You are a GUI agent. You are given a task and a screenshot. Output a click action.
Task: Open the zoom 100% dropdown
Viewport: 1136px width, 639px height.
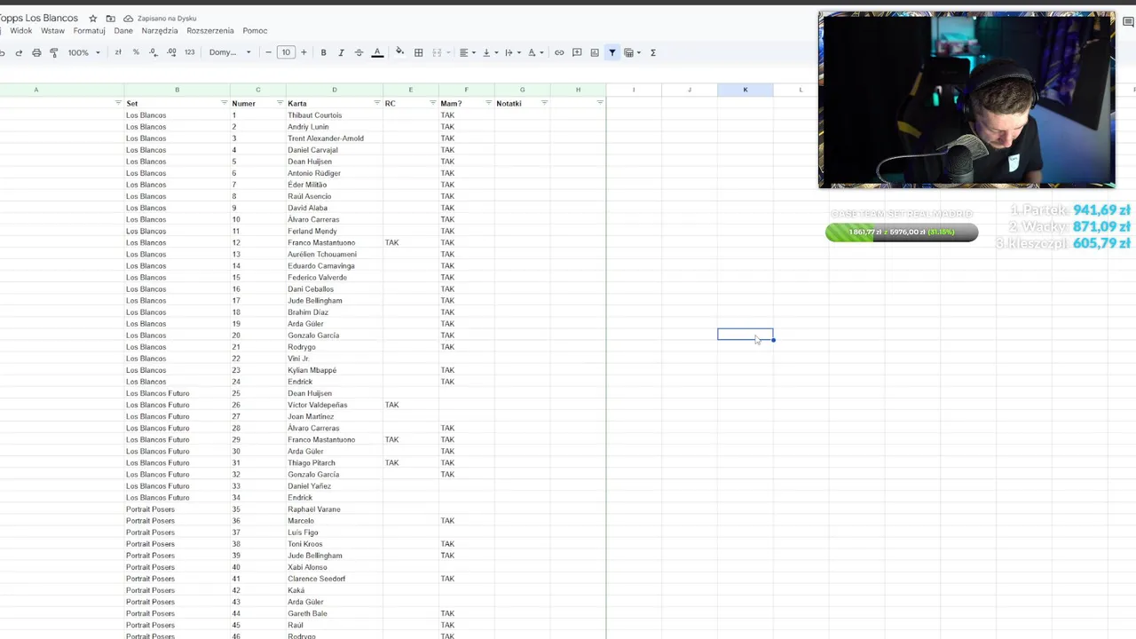point(84,52)
